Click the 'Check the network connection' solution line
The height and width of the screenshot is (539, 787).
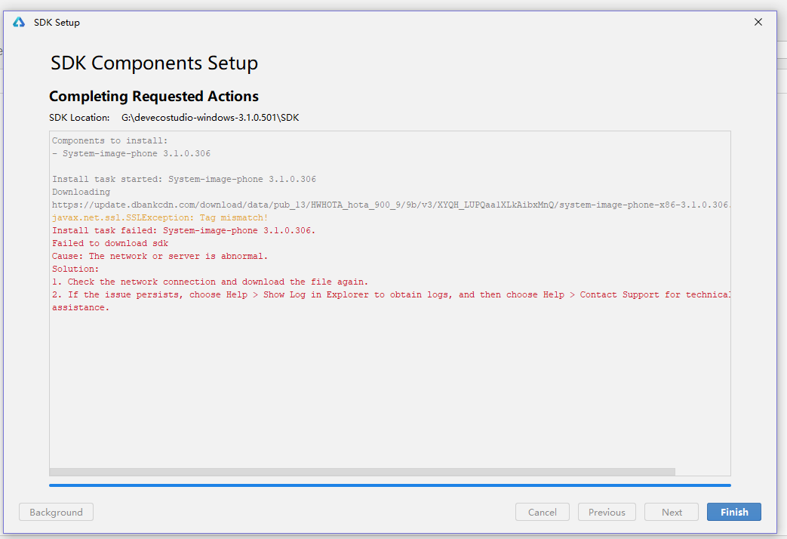point(211,282)
